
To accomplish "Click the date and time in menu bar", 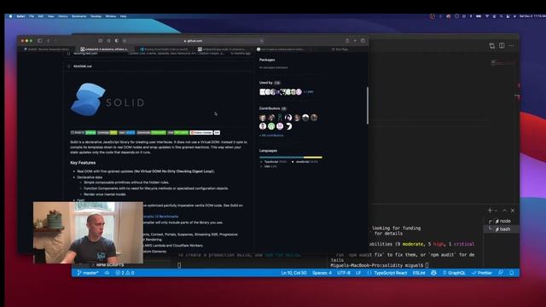I will 532,16.
